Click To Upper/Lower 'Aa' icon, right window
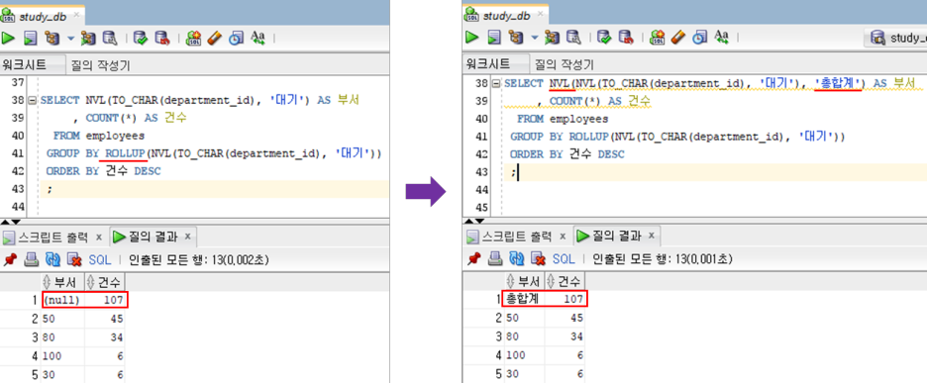Viewport: 927px width, 383px height. tap(721, 38)
